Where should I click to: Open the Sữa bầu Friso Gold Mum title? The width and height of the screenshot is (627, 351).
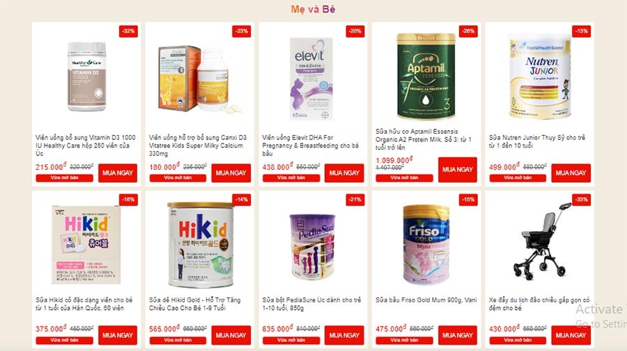tap(426, 300)
